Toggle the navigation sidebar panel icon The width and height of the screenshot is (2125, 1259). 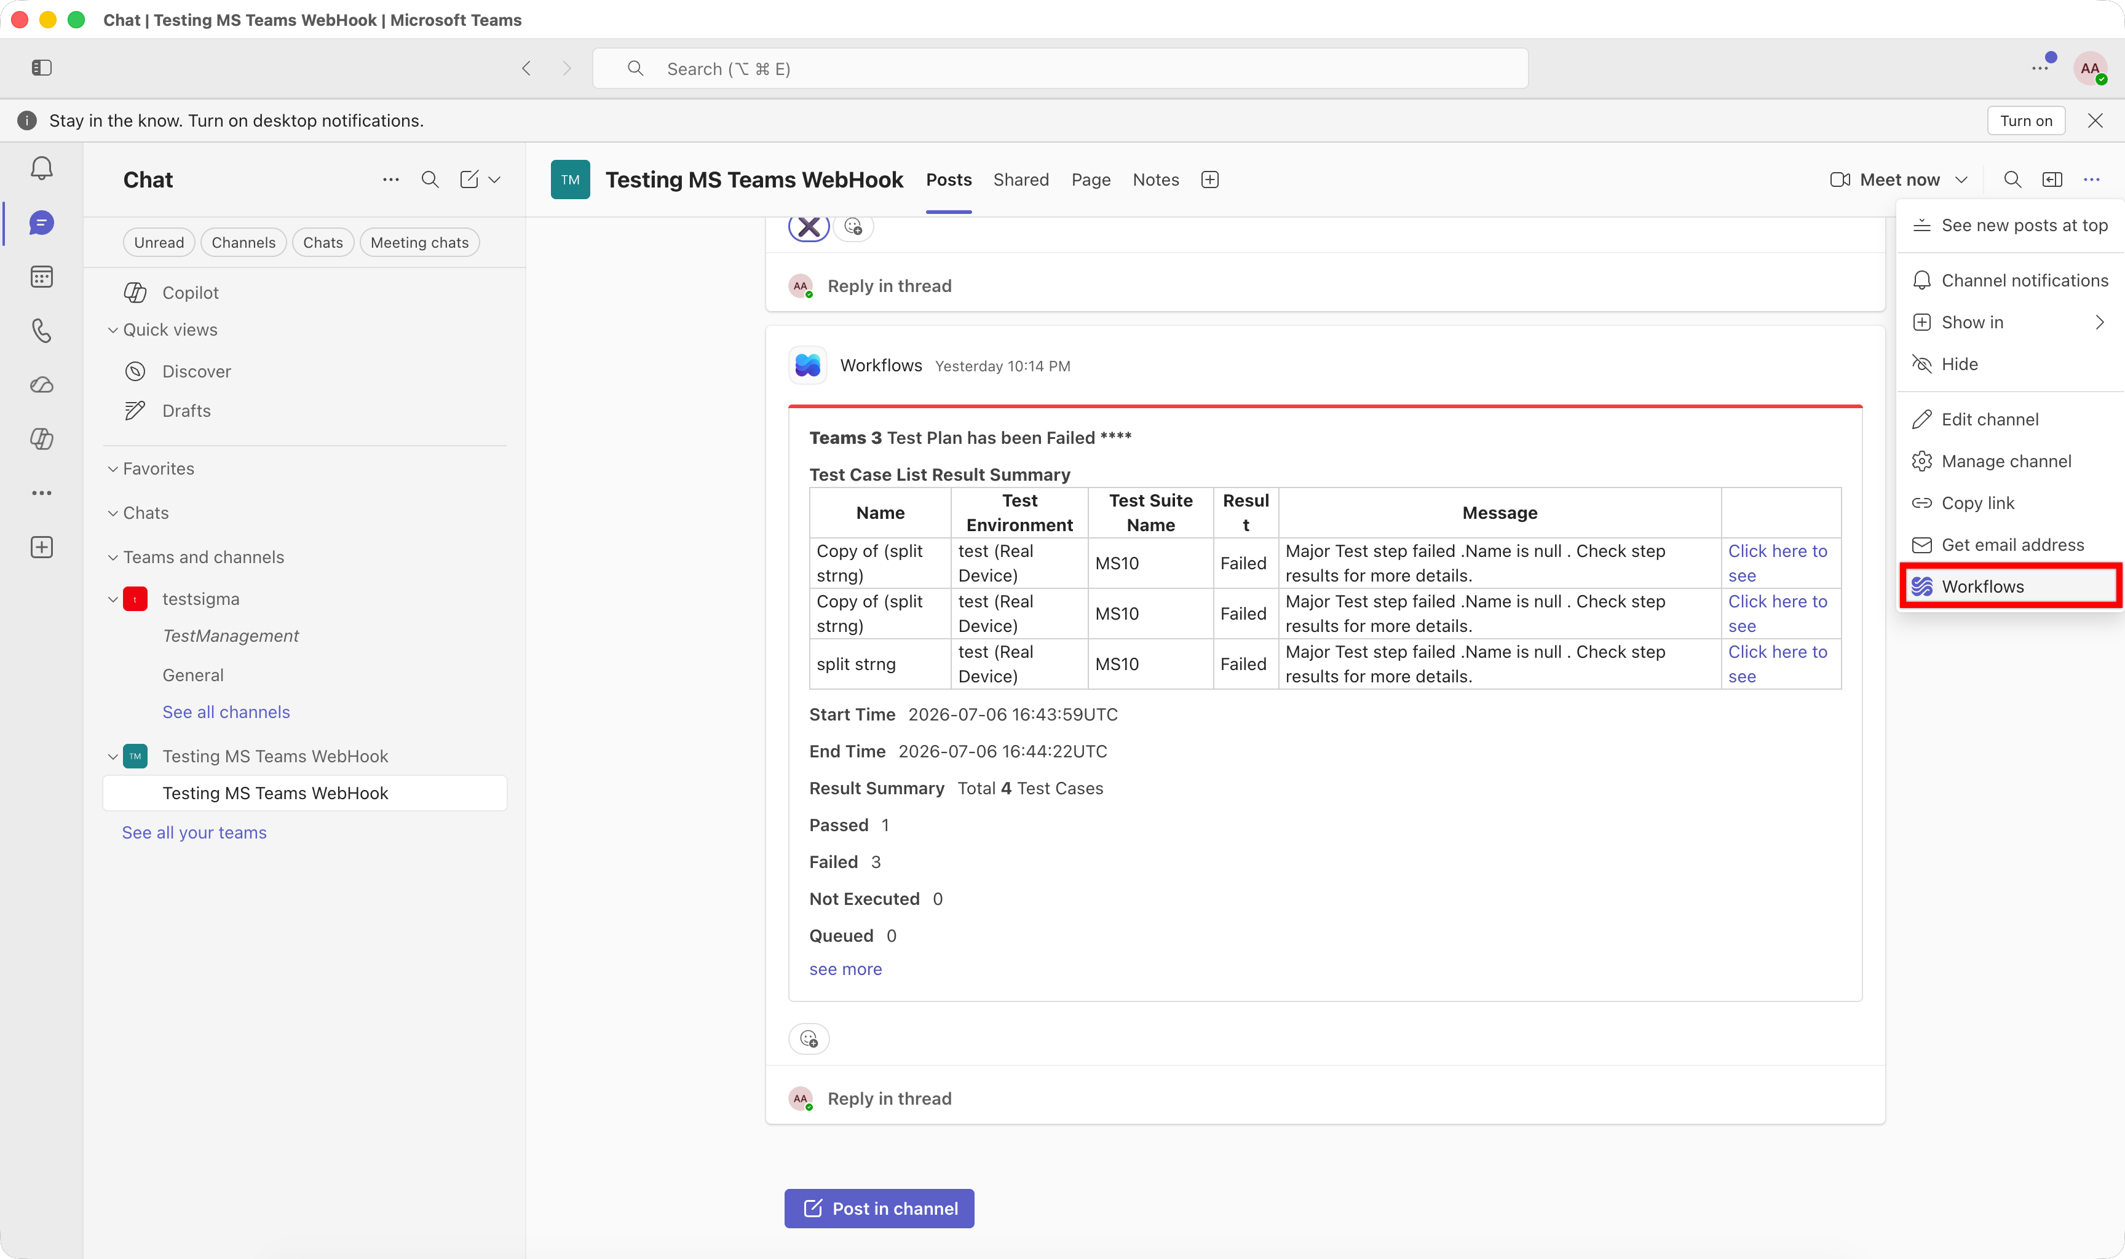point(42,68)
